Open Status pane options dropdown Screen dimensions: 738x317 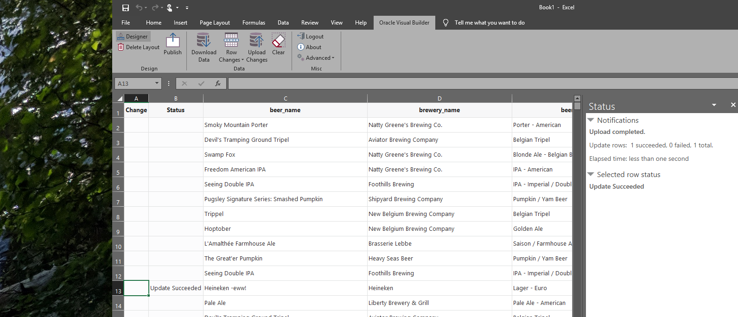[714, 105]
